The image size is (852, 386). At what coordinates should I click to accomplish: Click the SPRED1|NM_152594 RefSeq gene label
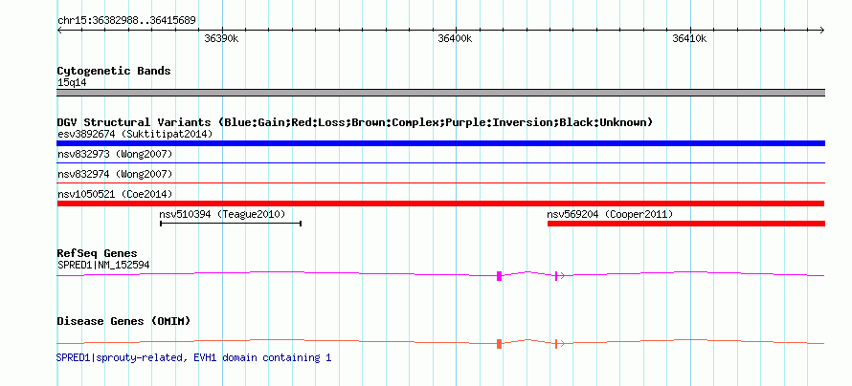[x=103, y=265]
